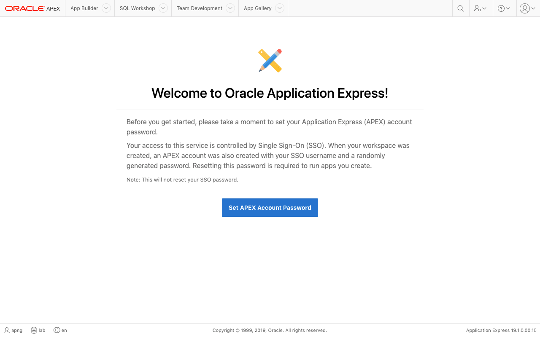Click Set APEX Account Password button
The image size is (540, 337).
tap(270, 208)
